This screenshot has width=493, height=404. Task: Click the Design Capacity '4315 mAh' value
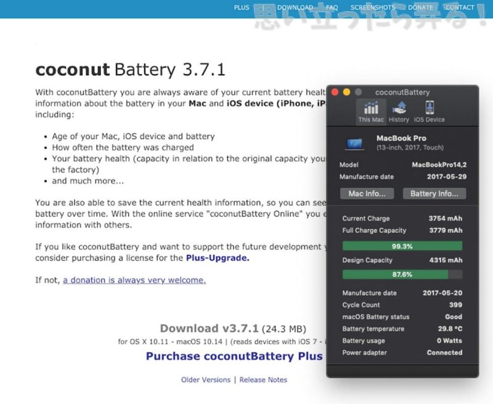click(446, 260)
